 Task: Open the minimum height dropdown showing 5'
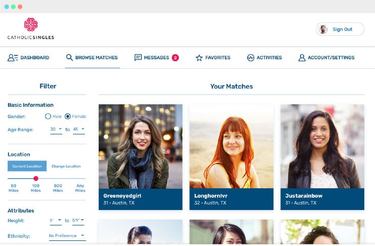56,220
